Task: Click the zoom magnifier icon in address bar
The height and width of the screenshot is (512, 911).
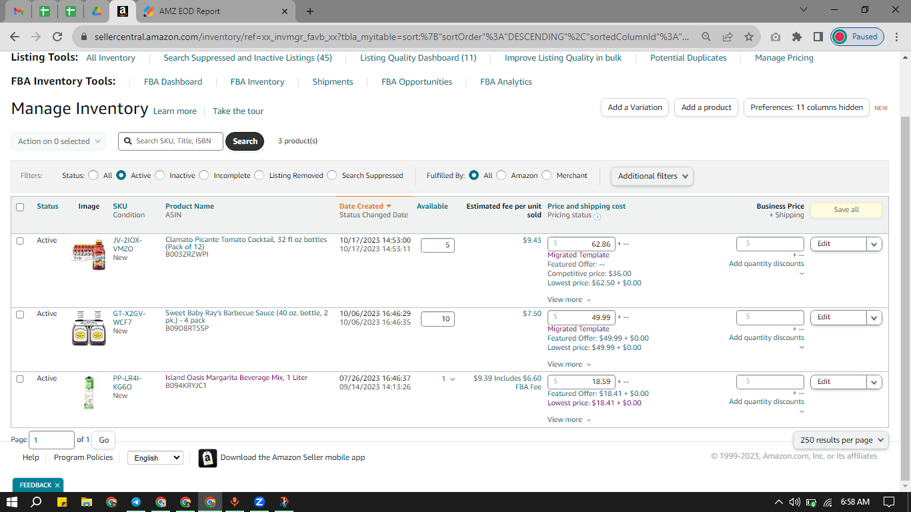Action: [706, 37]
